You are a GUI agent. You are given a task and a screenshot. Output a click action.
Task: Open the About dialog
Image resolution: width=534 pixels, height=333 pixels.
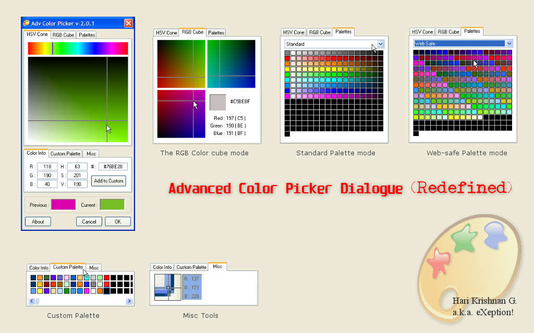click(38, 221)
